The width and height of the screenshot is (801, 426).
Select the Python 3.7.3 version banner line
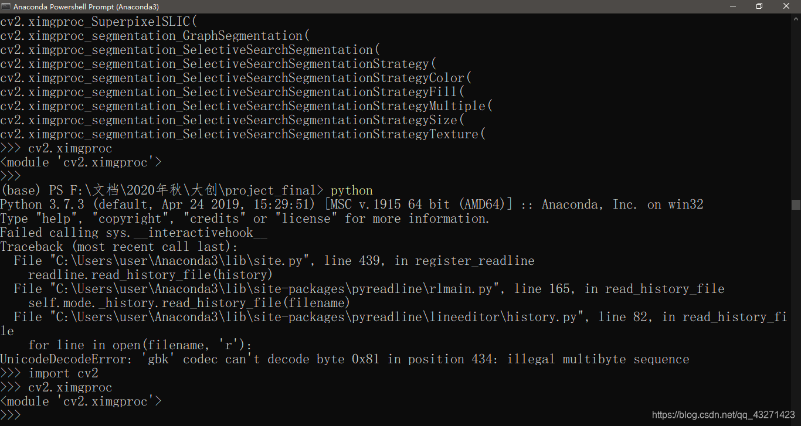point(352,204)
